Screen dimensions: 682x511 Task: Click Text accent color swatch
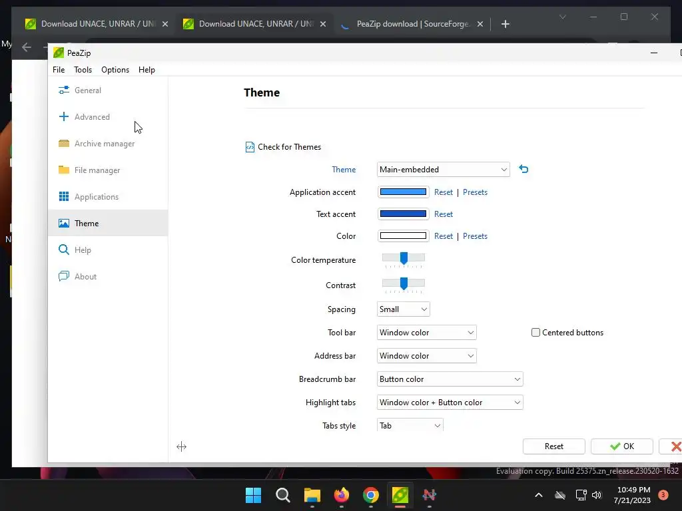click(403, 214)
